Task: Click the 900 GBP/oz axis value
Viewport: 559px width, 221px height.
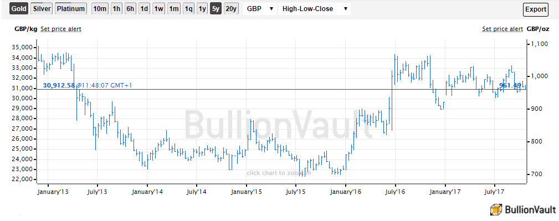Action: [x=536, y=109]
